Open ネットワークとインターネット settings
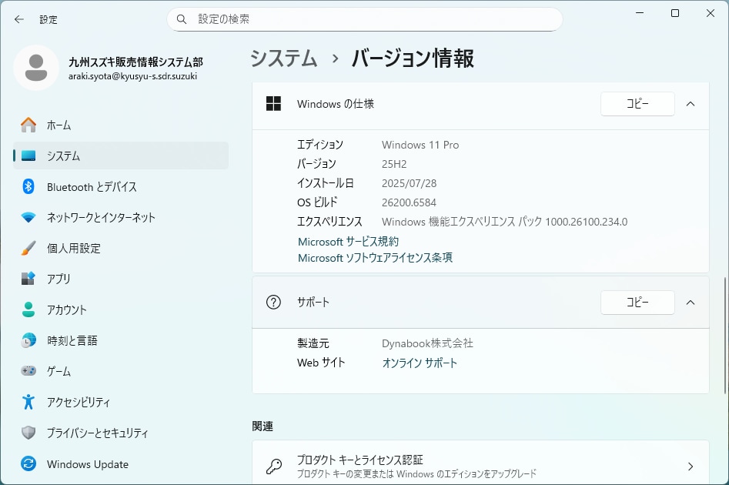Image resolution: width=729 pixels, height=485 pixels. (121, 217)
